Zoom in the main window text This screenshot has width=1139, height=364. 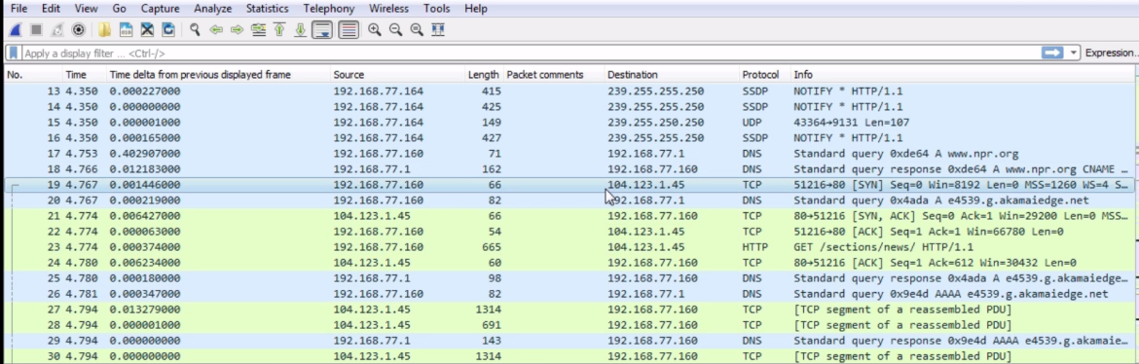click(374, 30)
